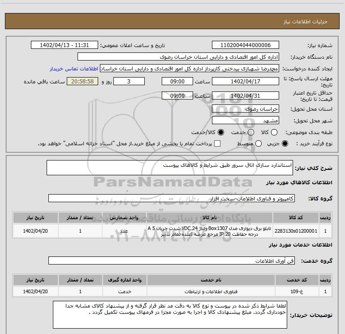Click the جزئیات اطلاعات نیاز header bar

pos(172,21)
